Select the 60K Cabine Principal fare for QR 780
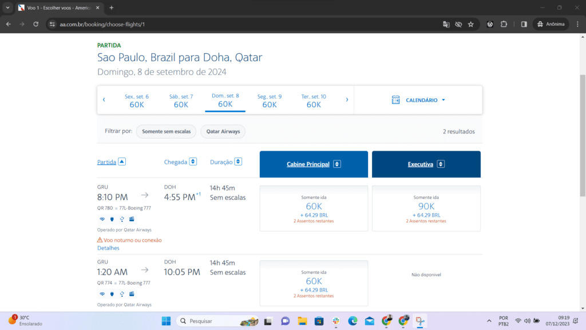This screenshot has height=330, width=586. tap(314, 209)
